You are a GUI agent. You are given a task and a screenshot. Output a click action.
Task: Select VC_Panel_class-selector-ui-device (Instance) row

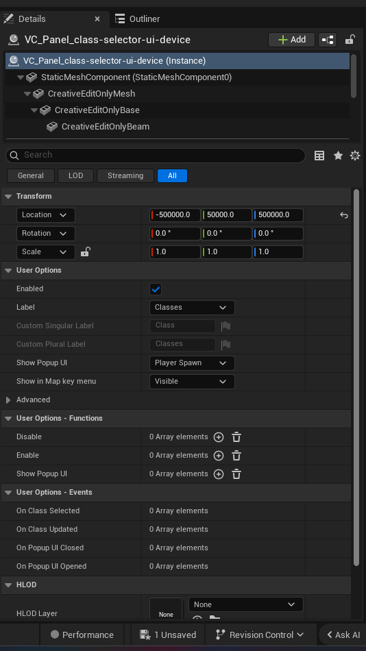click(178, 60)
